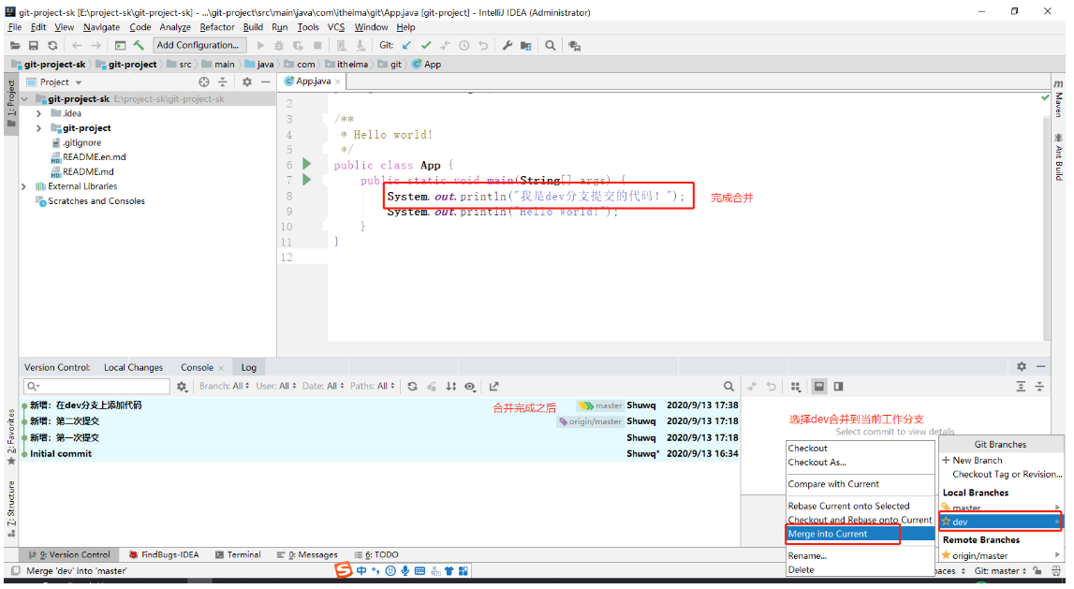
Task: Save all using the floppy disk icon
Action: (34, 45)
